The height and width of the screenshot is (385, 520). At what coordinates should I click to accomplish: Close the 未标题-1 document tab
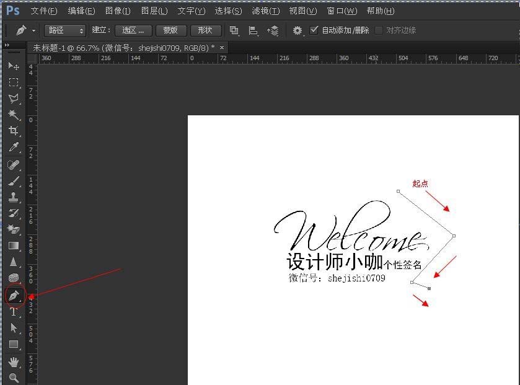222,48
